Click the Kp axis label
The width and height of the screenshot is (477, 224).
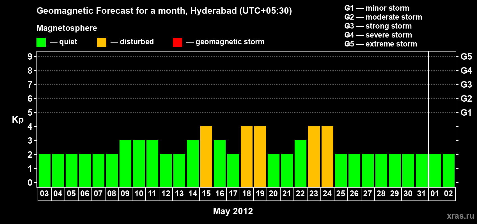coord(18,120)
